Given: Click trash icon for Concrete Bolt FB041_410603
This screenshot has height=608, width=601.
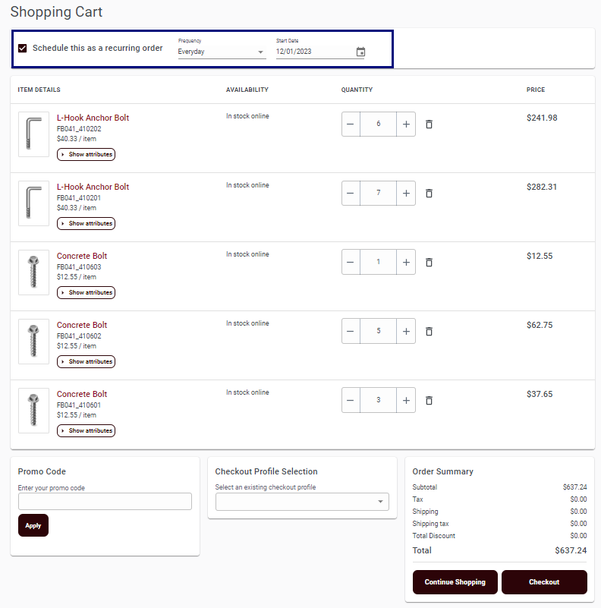Looking at the screenshot, I should click(429, 262).
